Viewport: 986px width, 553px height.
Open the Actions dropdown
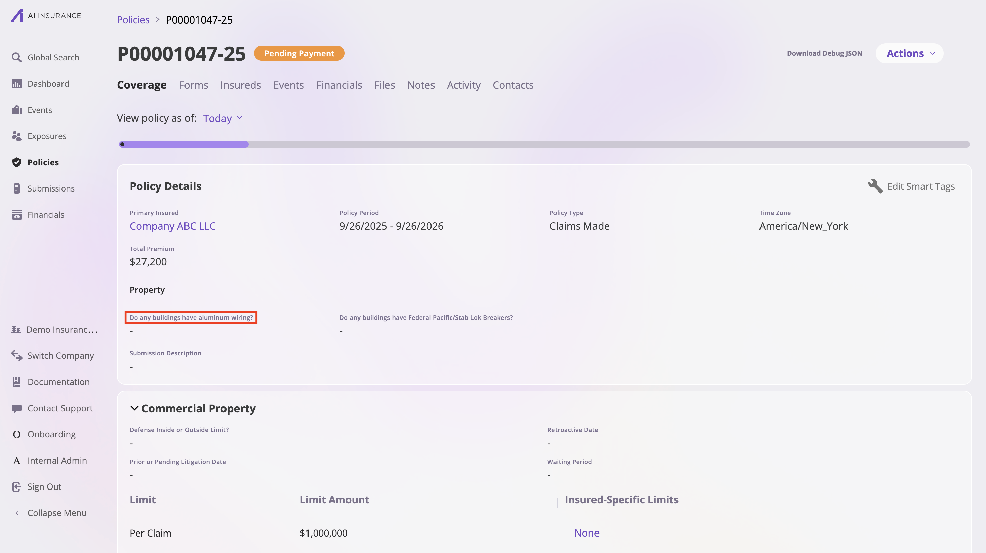point(909,53)
